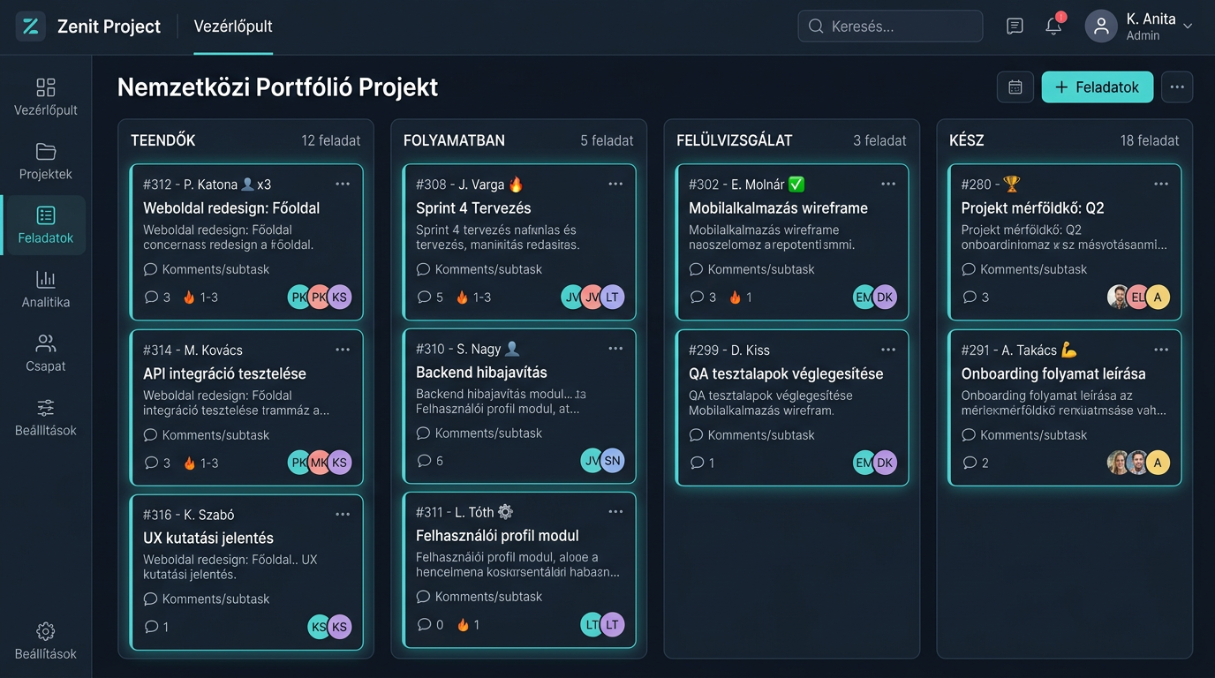Click the K. Anita profile avatar

1101,26
